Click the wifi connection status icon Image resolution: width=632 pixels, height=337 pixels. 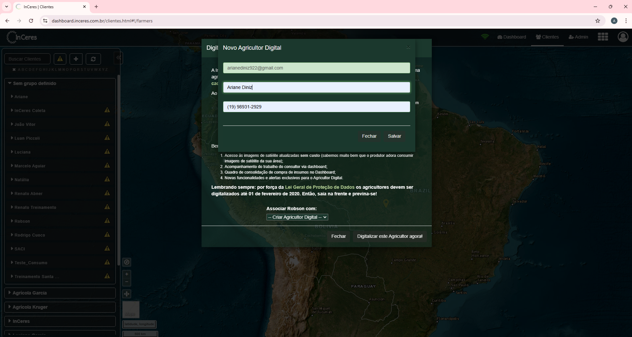(x=485, y=37)
